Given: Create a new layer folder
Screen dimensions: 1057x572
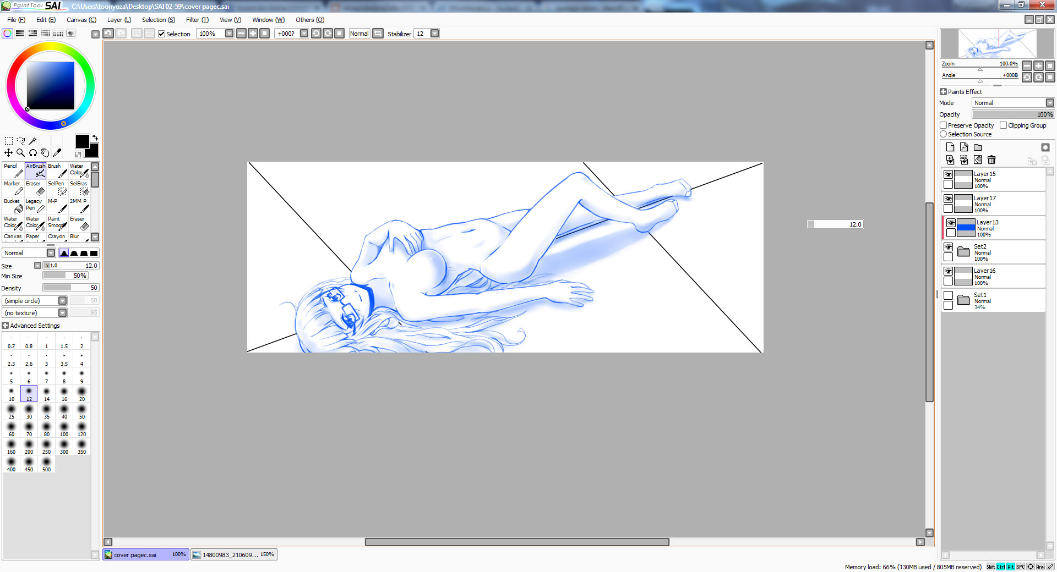Looking at the screenshot, I should [x=978, y=147].
